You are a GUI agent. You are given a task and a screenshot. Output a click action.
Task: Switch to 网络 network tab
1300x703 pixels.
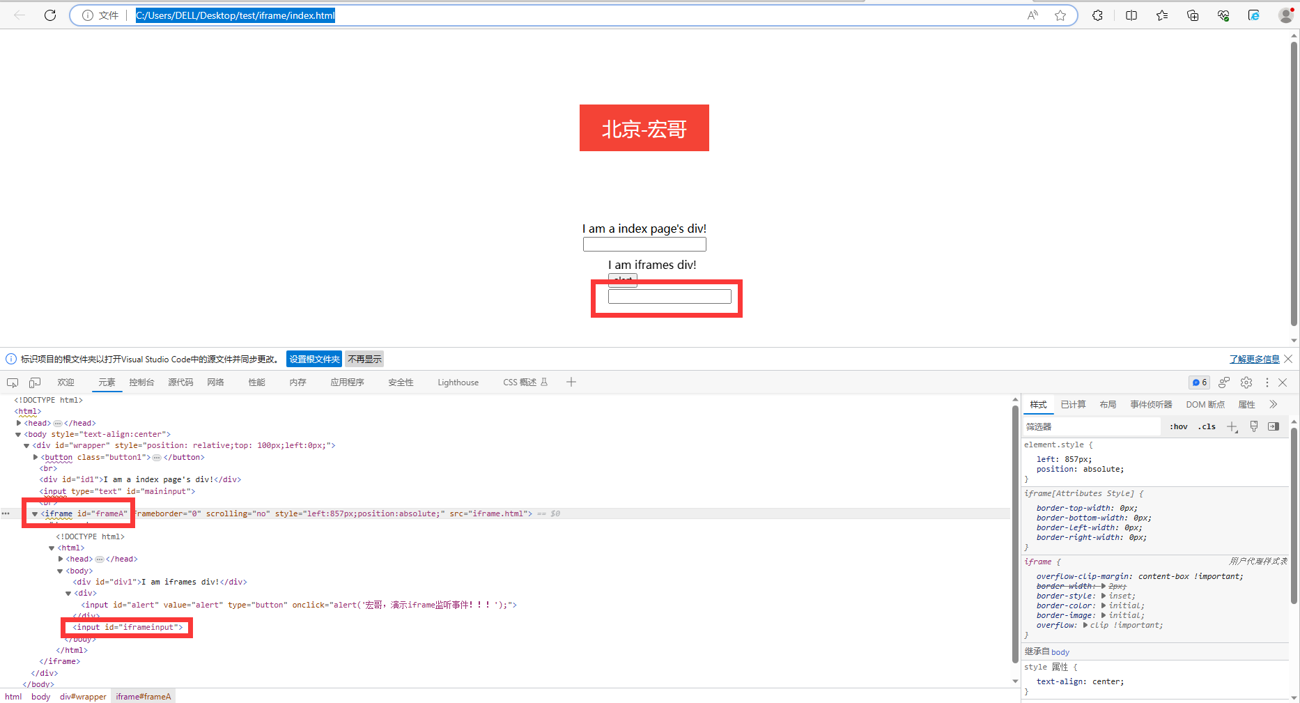pyautogui.click(x=215, y=383)
